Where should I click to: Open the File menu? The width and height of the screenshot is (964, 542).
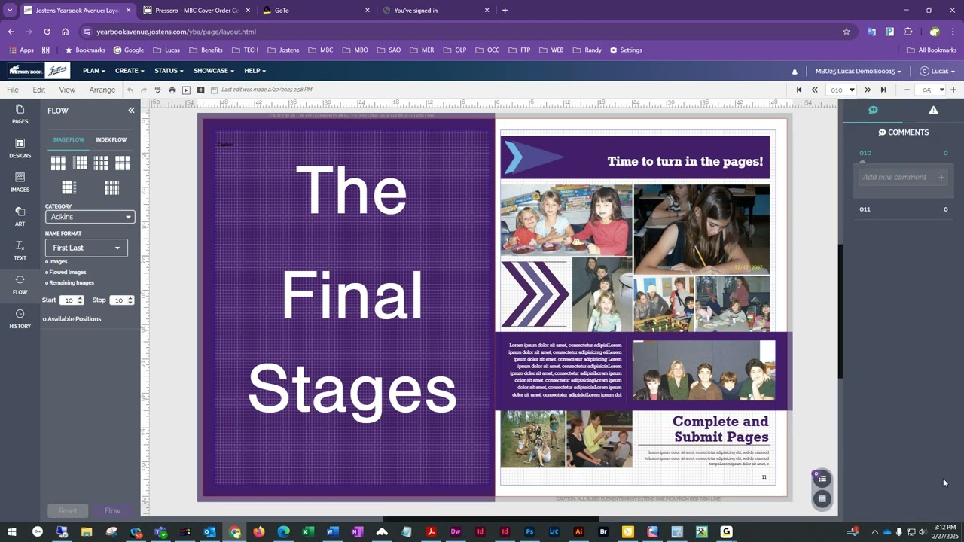(x=13, y=90)
